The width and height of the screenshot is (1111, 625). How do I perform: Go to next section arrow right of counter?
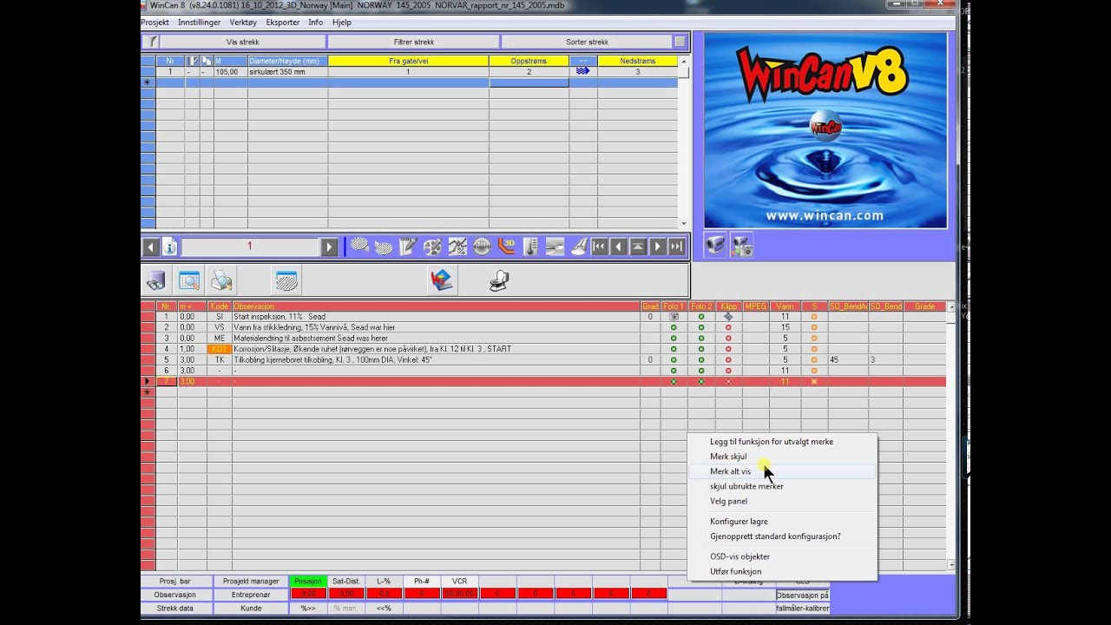point(329,247)
